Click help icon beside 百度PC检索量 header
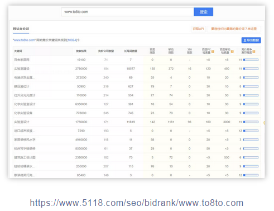The height and width of the screenshot is (211, 274). [213, 51]
